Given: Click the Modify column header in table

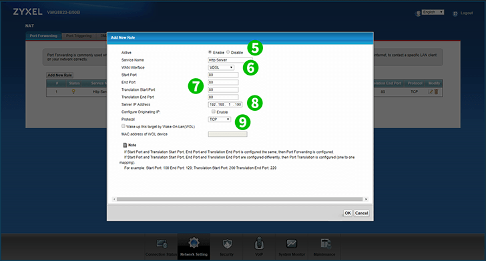Looking at the screenshot, I should (434, 83).
